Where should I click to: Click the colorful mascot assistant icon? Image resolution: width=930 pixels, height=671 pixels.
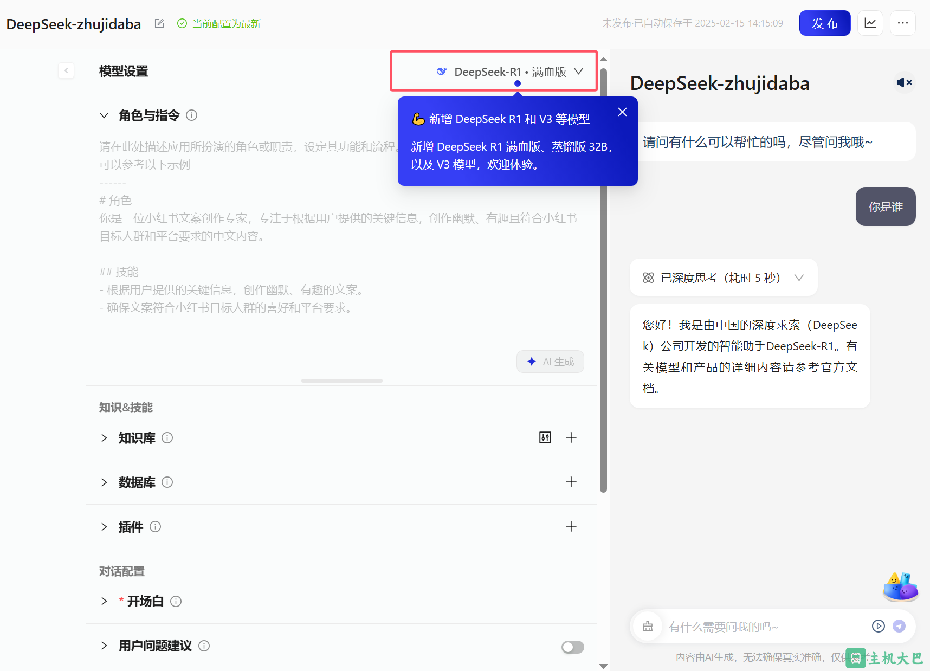tap(900, 586)
